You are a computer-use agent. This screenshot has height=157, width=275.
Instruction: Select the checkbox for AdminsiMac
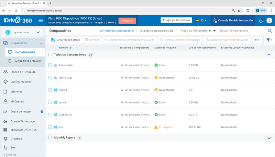pos(50,65)
